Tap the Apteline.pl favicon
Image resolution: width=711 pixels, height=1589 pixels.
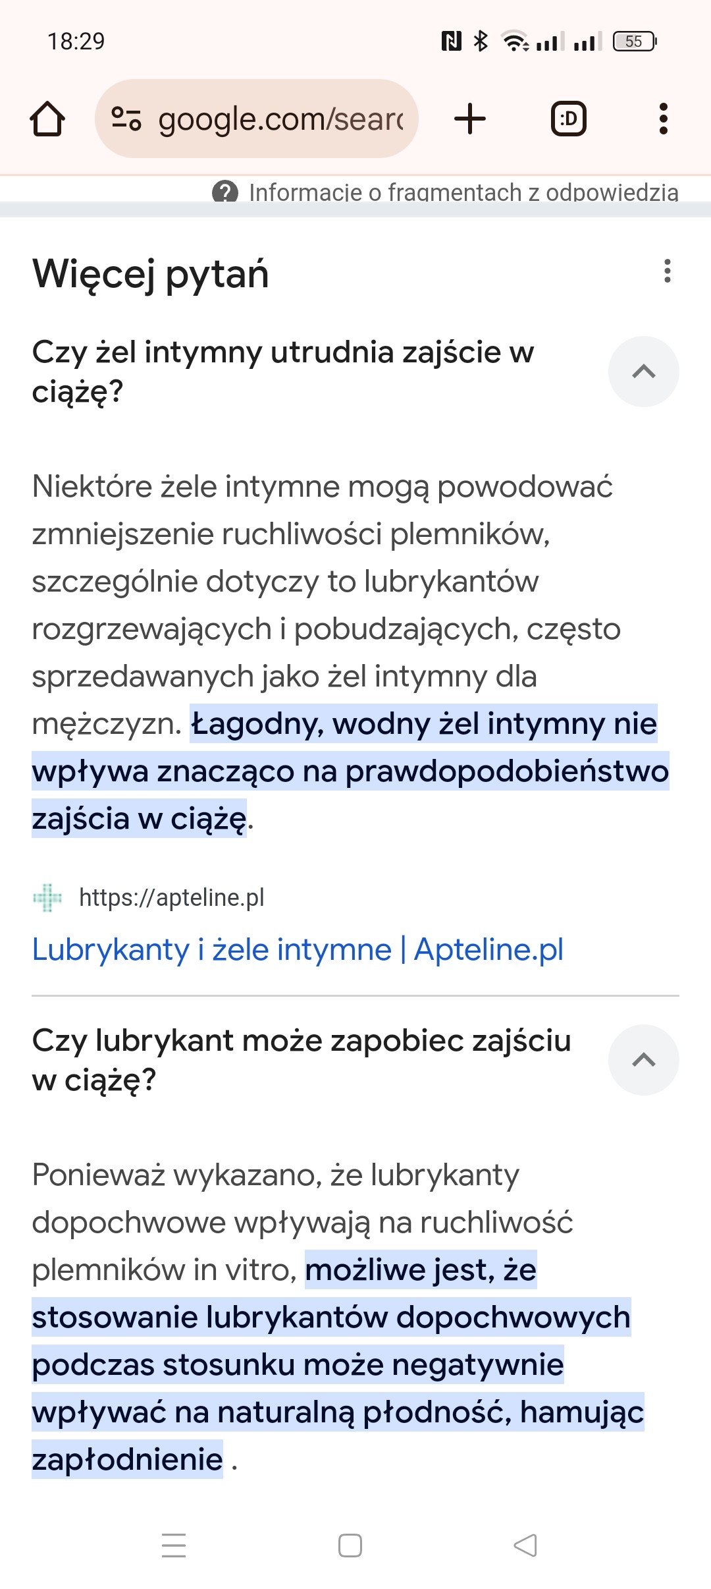point(47,898)
